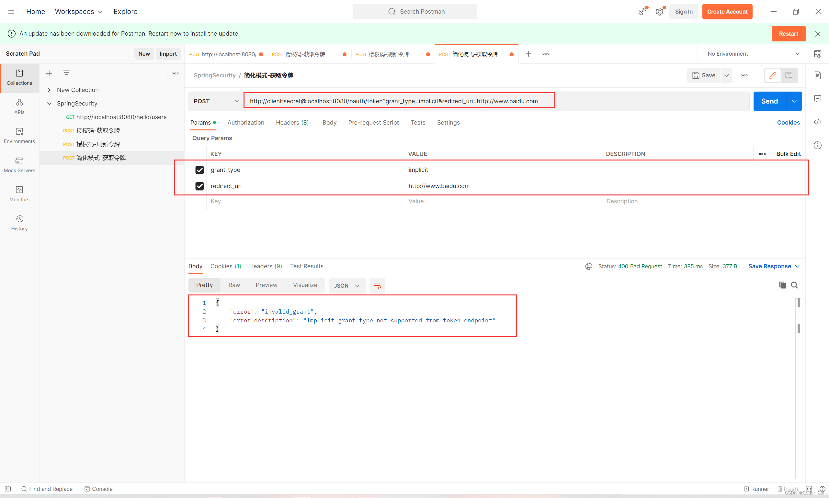
Task: Open the settings gear icon
Action: [x=659, y=12]
